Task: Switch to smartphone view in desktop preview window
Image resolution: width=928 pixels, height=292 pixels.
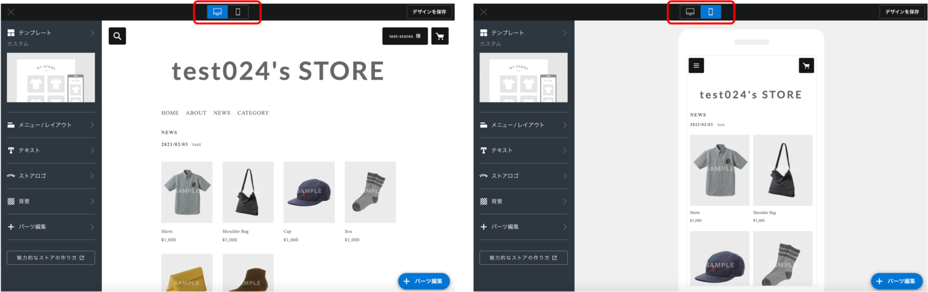Action: (238, 12)
